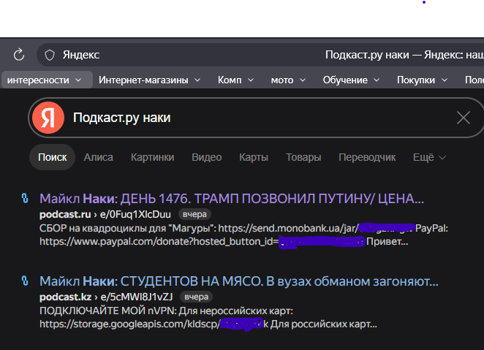
Task: Switch to the Видео search tab
Action: click(206, 157)
